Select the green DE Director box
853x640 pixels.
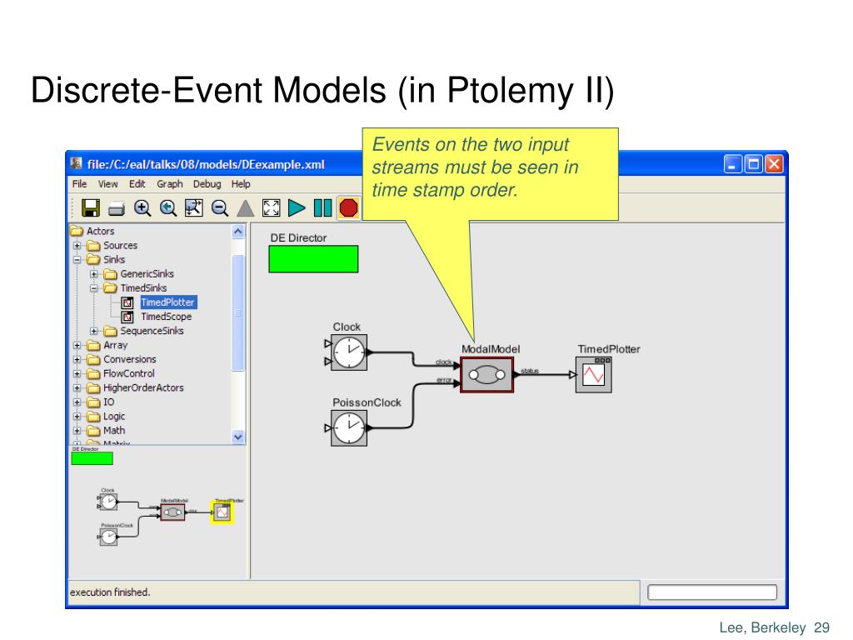[313, 259]
